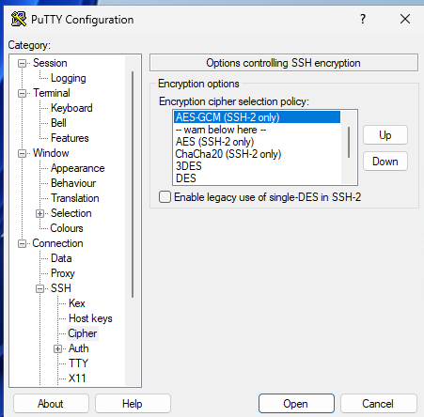Screen dimensions: 424x417
Task: Open the Window category
Action: [x=51, y=153]
